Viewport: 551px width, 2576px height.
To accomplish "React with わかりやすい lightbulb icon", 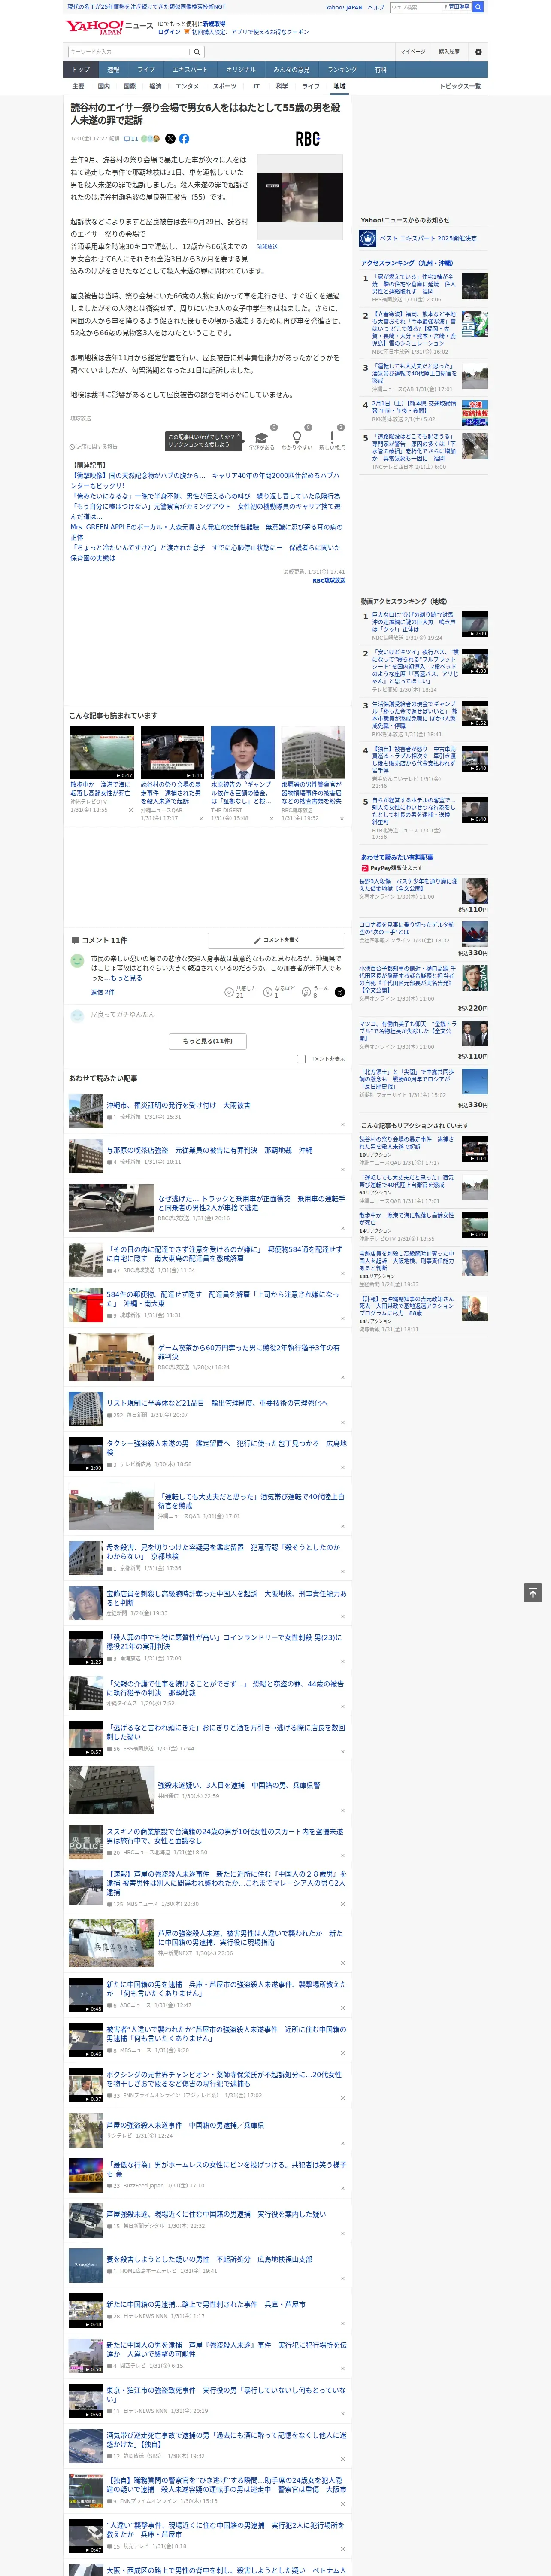I will [296, 437].
